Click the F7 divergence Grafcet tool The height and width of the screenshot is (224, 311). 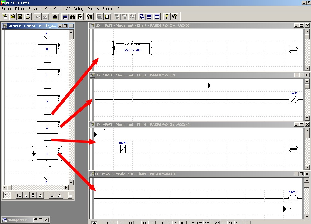(60, 195)
